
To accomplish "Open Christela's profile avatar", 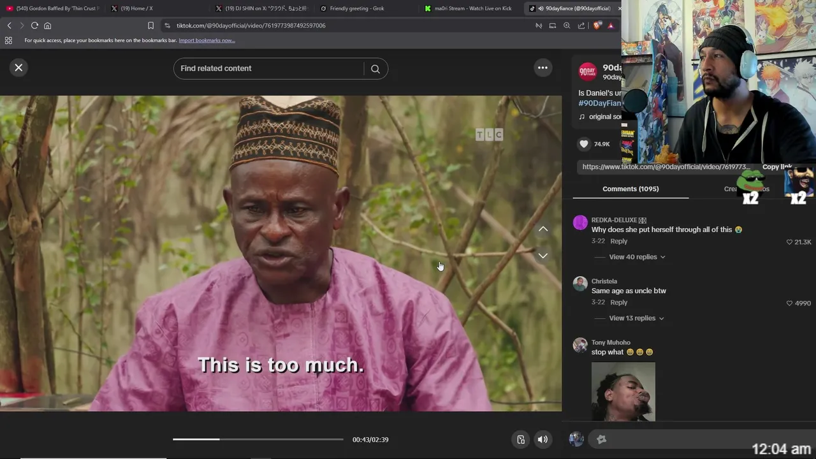I will click(x=580, y=284).
